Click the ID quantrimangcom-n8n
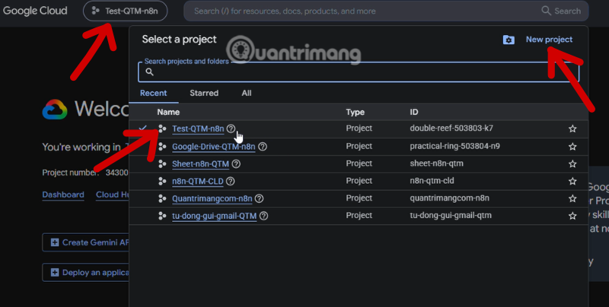This screenshot has width=609, height=307. click(x=449, y=198)
